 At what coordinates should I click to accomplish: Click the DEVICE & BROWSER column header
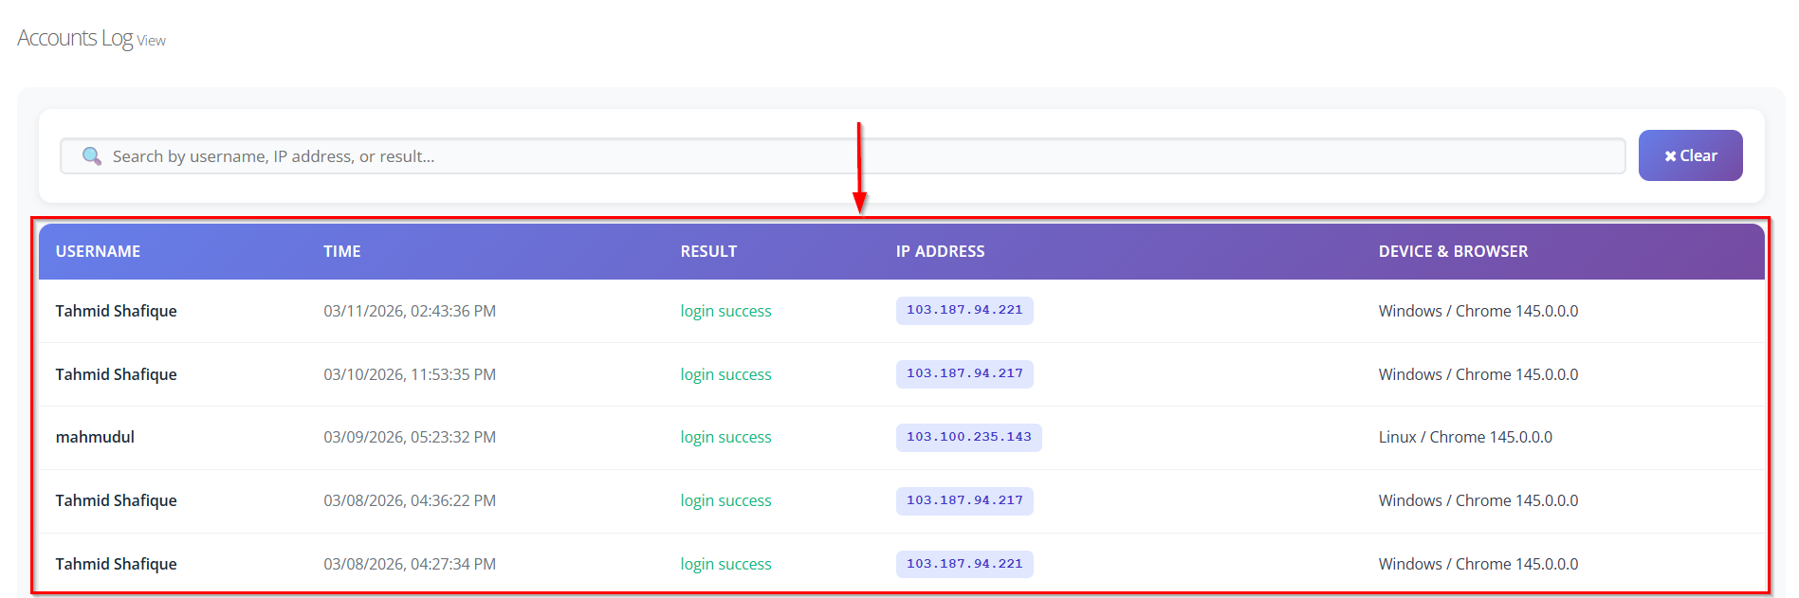[x=1453, y=251]
